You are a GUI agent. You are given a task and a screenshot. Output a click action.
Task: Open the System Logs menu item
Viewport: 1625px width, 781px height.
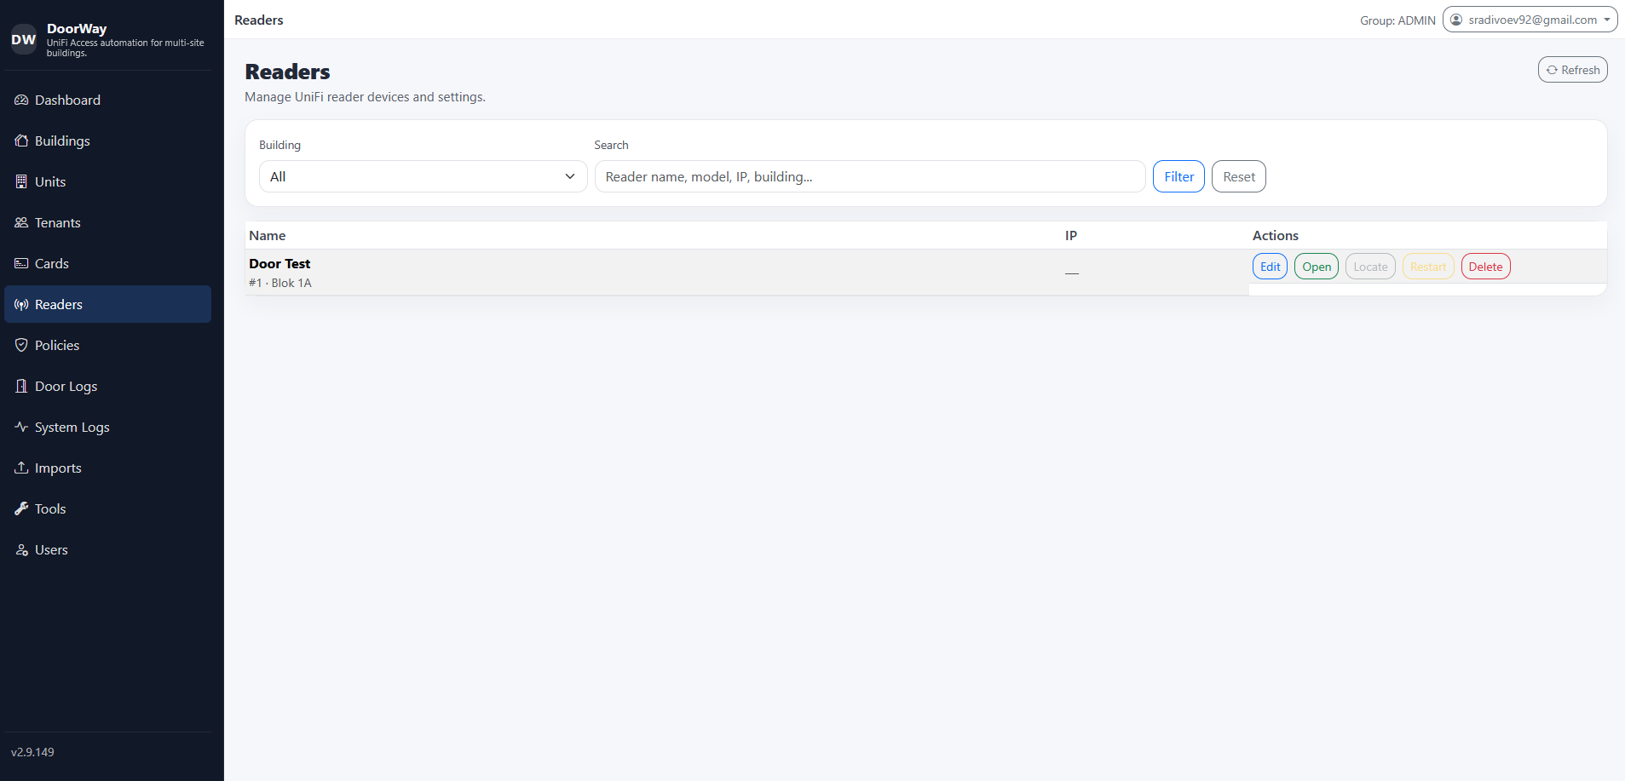(x=72, y=428)
